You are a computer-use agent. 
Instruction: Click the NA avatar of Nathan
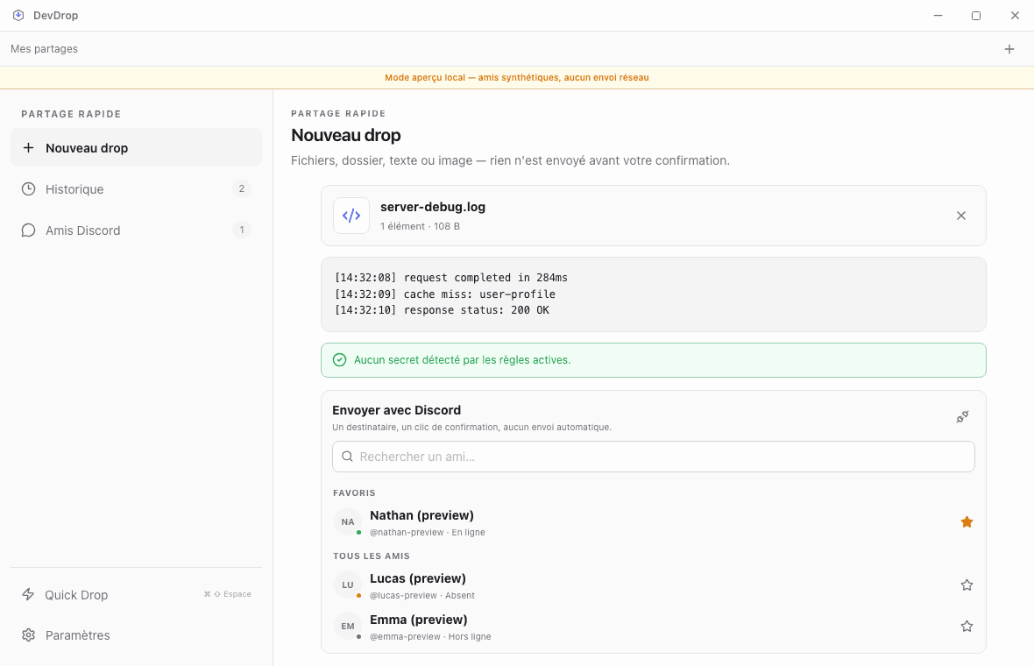point(348,521)
